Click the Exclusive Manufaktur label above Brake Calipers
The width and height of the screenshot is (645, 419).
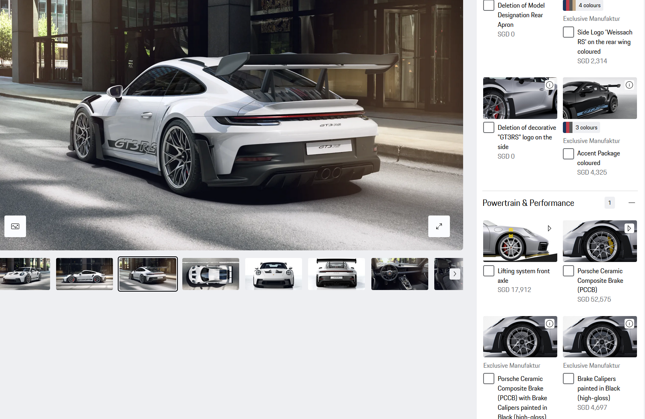click(591, 366)
